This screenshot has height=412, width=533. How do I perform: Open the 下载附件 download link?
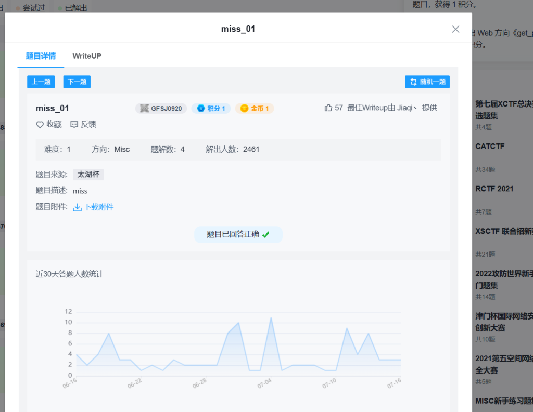pos(99,207)
